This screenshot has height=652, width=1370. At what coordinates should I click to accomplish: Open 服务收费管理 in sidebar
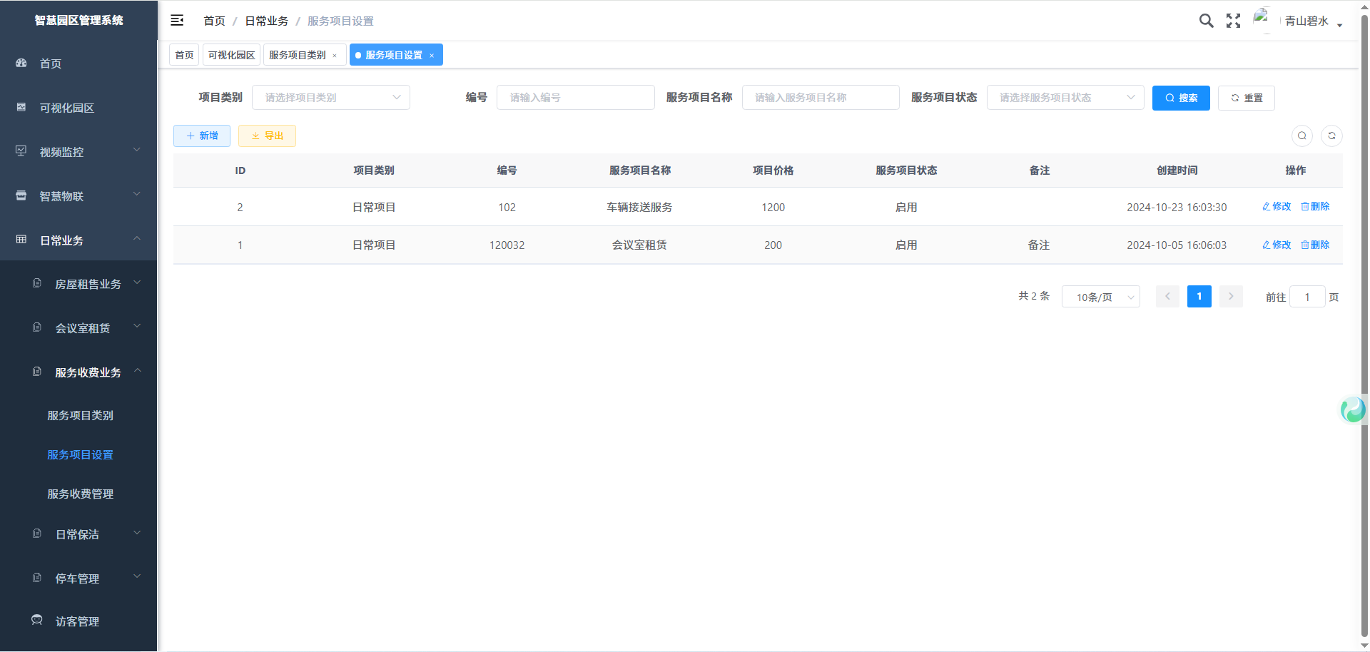(x=80, y=494)
